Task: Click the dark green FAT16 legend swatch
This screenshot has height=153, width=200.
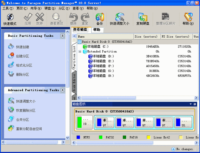Action: (124, 137)
